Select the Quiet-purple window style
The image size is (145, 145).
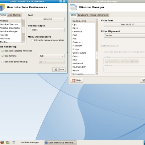point(83,53)
